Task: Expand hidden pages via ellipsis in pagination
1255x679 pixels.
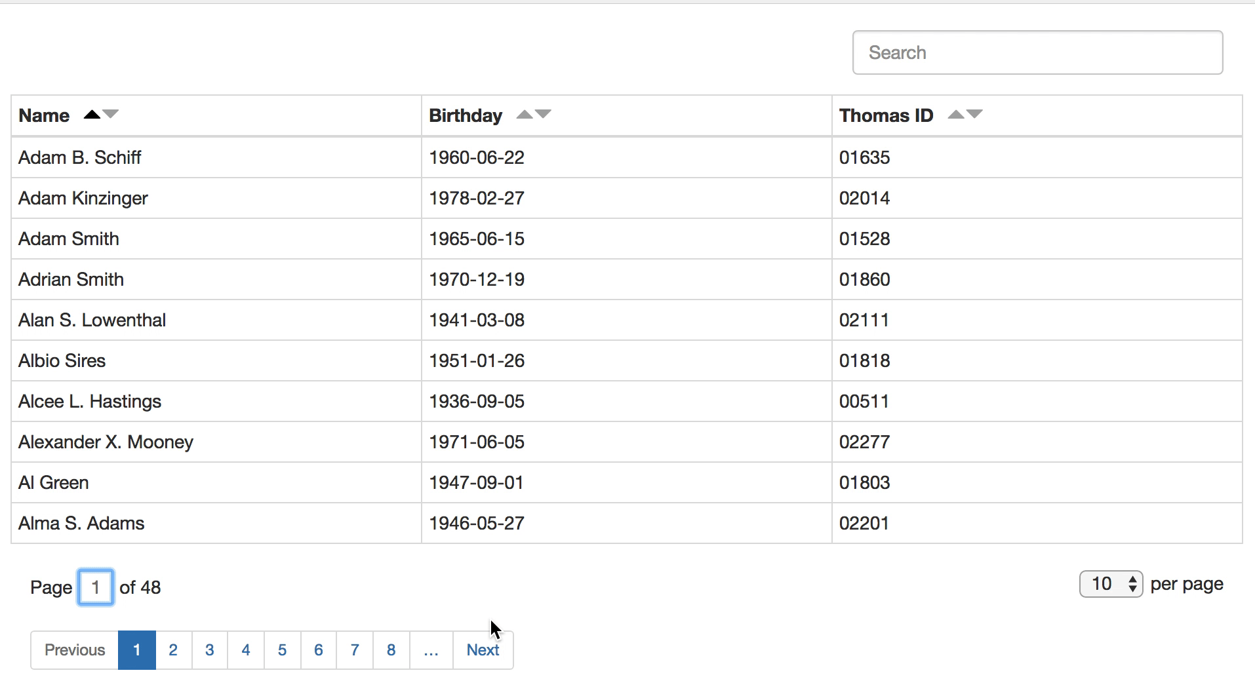Action: point(431,650)
